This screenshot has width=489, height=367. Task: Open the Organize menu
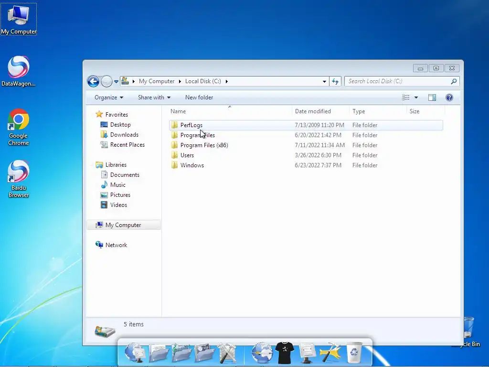109,97
